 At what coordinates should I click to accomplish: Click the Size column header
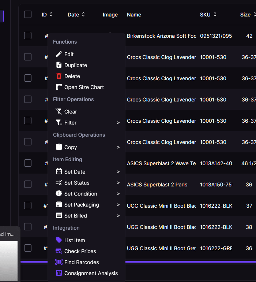point(245,15)
